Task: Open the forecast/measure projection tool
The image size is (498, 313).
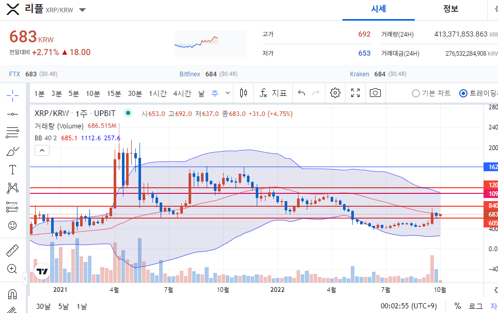Action: (x=12, y=207)
